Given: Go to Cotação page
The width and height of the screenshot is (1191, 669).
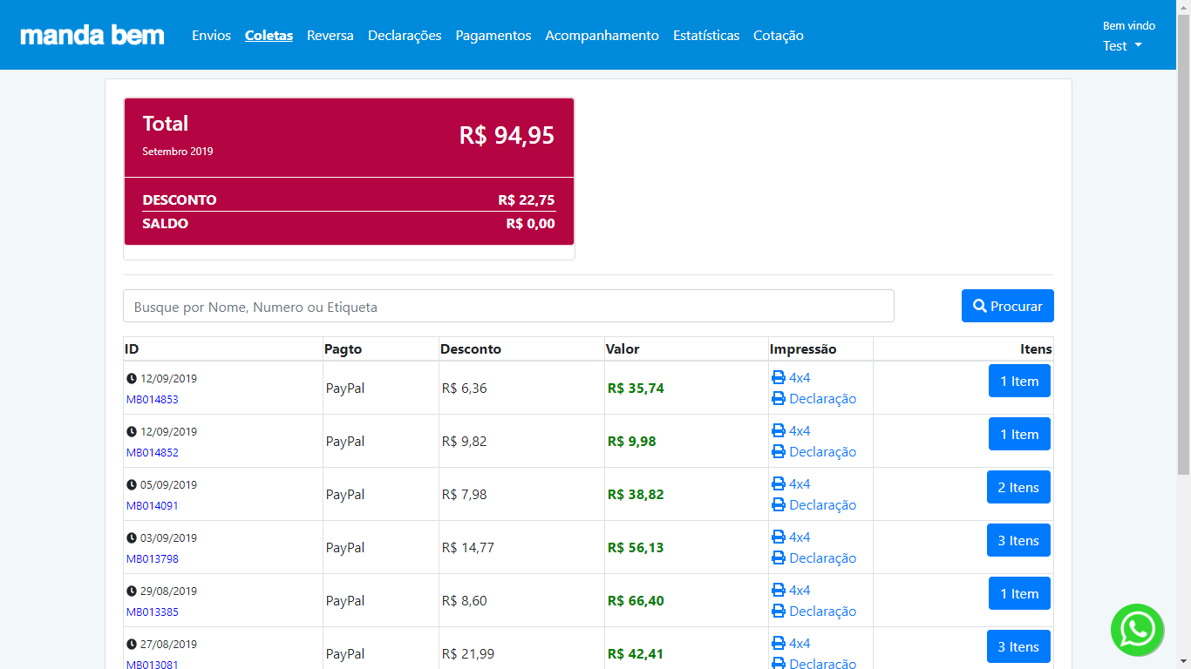Looking at the screenshot, I should click(779, 36).
